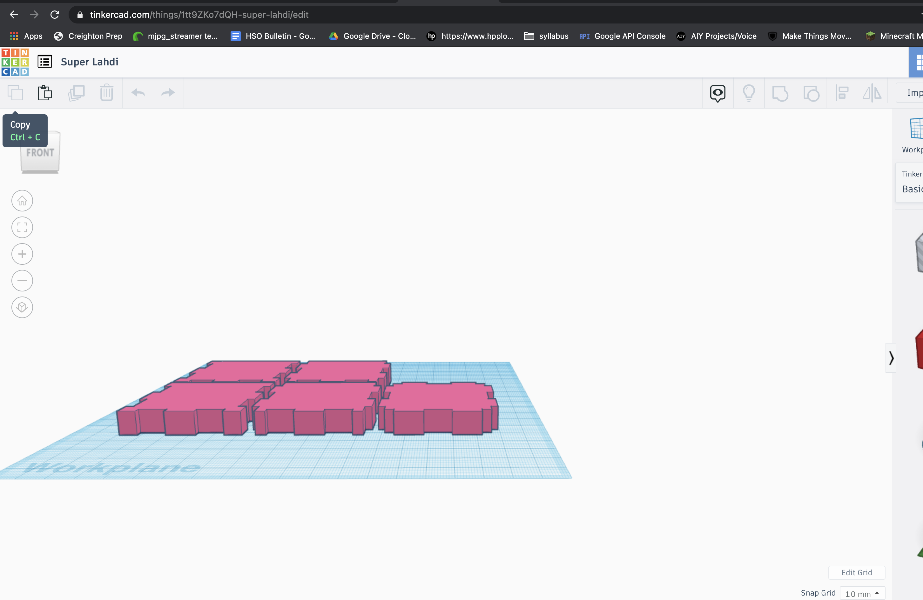Click the red box shape thumbnail
The height and width of the screenshot is (600, 923).
pos(919,349)
